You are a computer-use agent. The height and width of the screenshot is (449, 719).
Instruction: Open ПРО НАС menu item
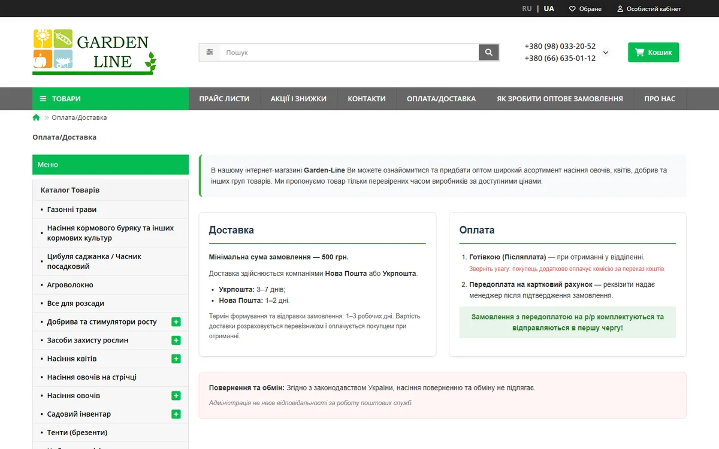(660, 99)
